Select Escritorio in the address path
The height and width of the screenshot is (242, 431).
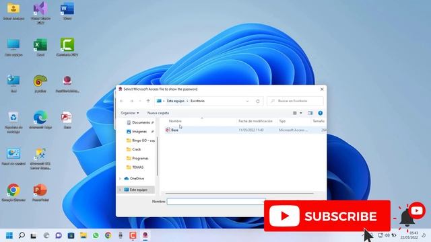point(197,101)
